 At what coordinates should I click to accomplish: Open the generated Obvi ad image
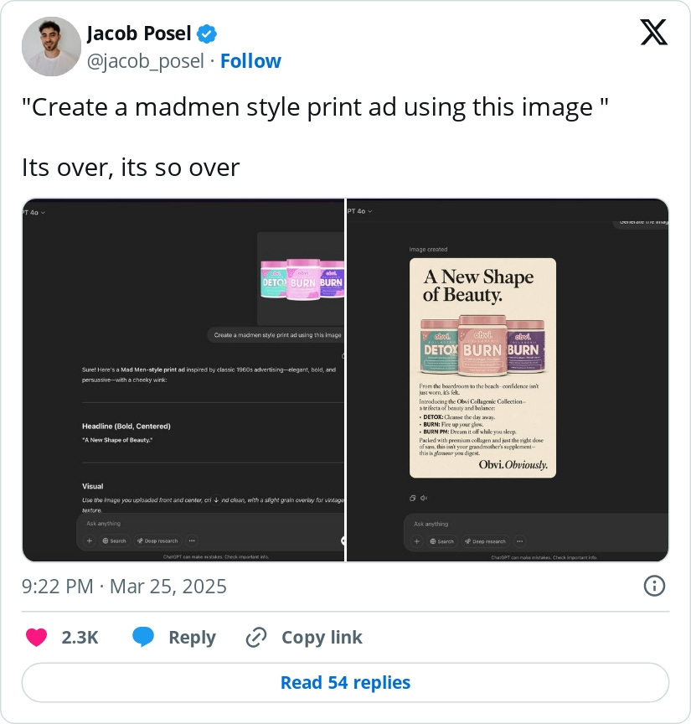tap(482, 368)
